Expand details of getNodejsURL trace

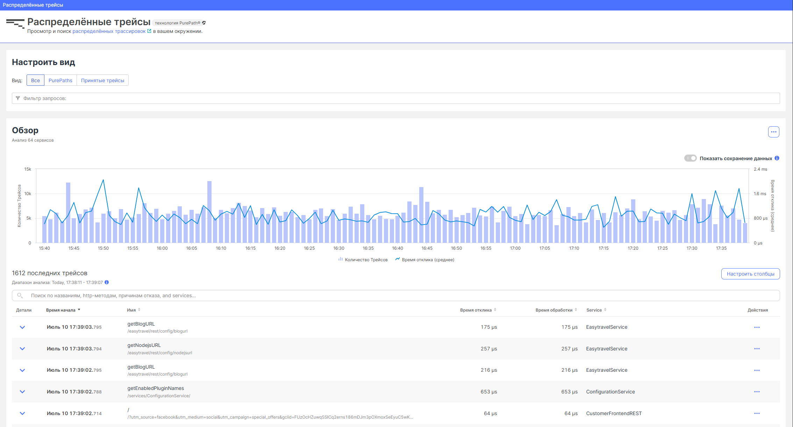pyautogui.click(x=22, y=349)
